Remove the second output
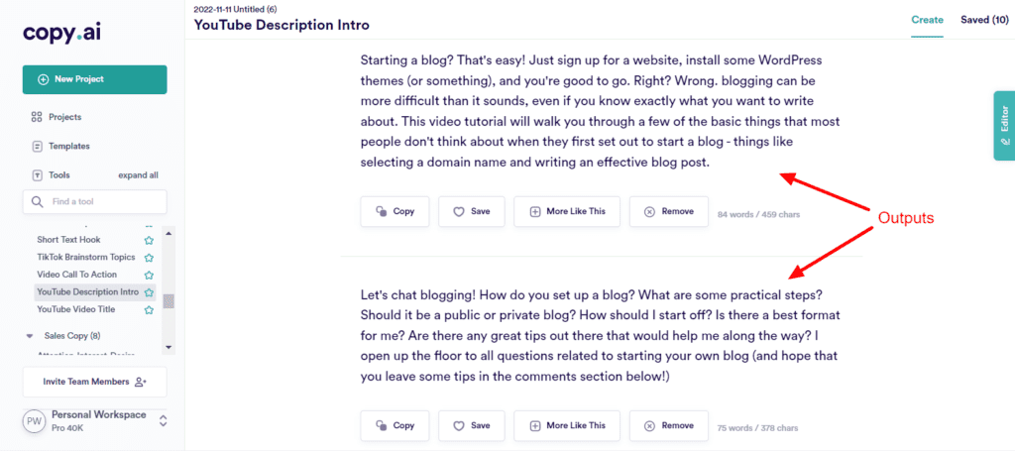The image size is (1015, 451). [668, 425]
